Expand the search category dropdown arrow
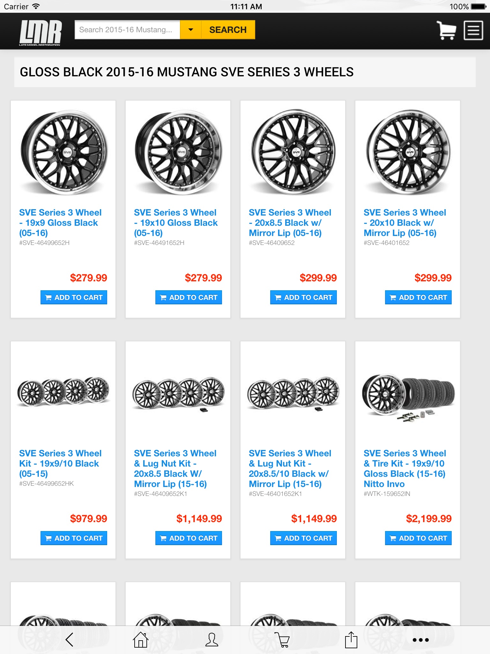Viewport: 490px width, 654px height. pos(191,30)
